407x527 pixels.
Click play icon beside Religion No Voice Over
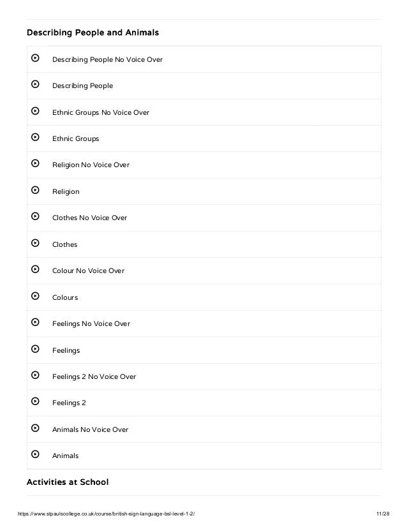tap(36, 165)
